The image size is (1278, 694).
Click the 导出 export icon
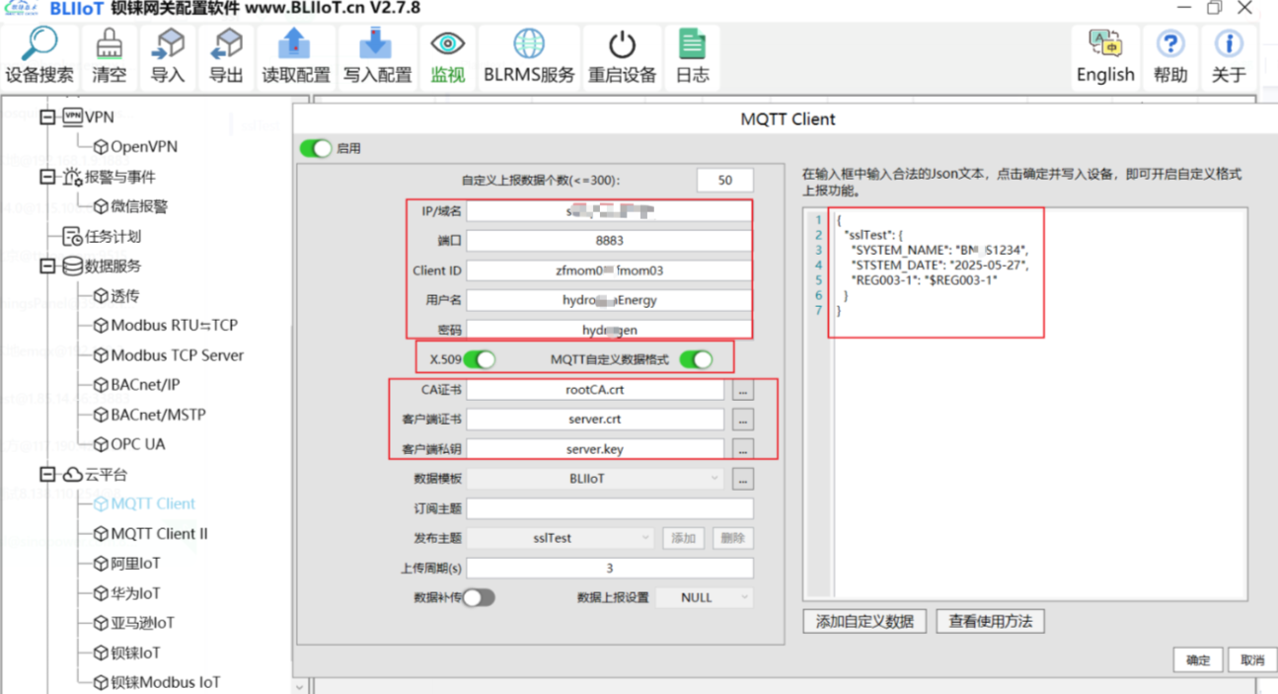(x=226, y=56)
